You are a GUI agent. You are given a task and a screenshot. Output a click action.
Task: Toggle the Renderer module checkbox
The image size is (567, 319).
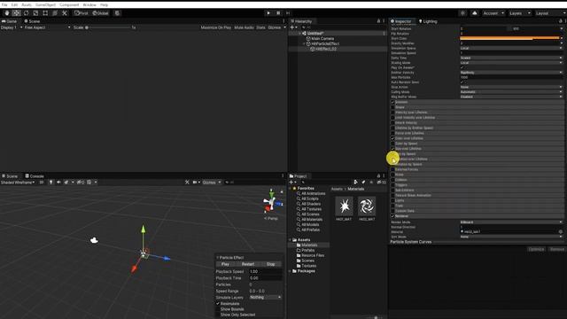click(x=392, y=216)
